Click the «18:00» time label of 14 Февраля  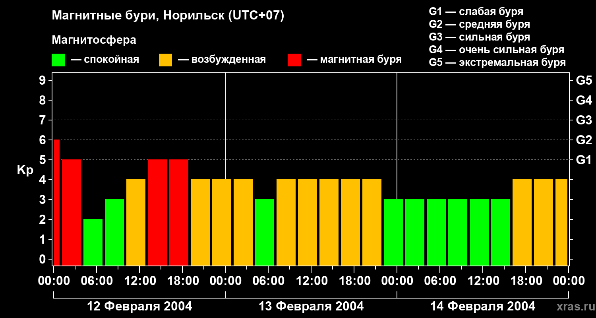pyautogui.click(x=526, y=281)
